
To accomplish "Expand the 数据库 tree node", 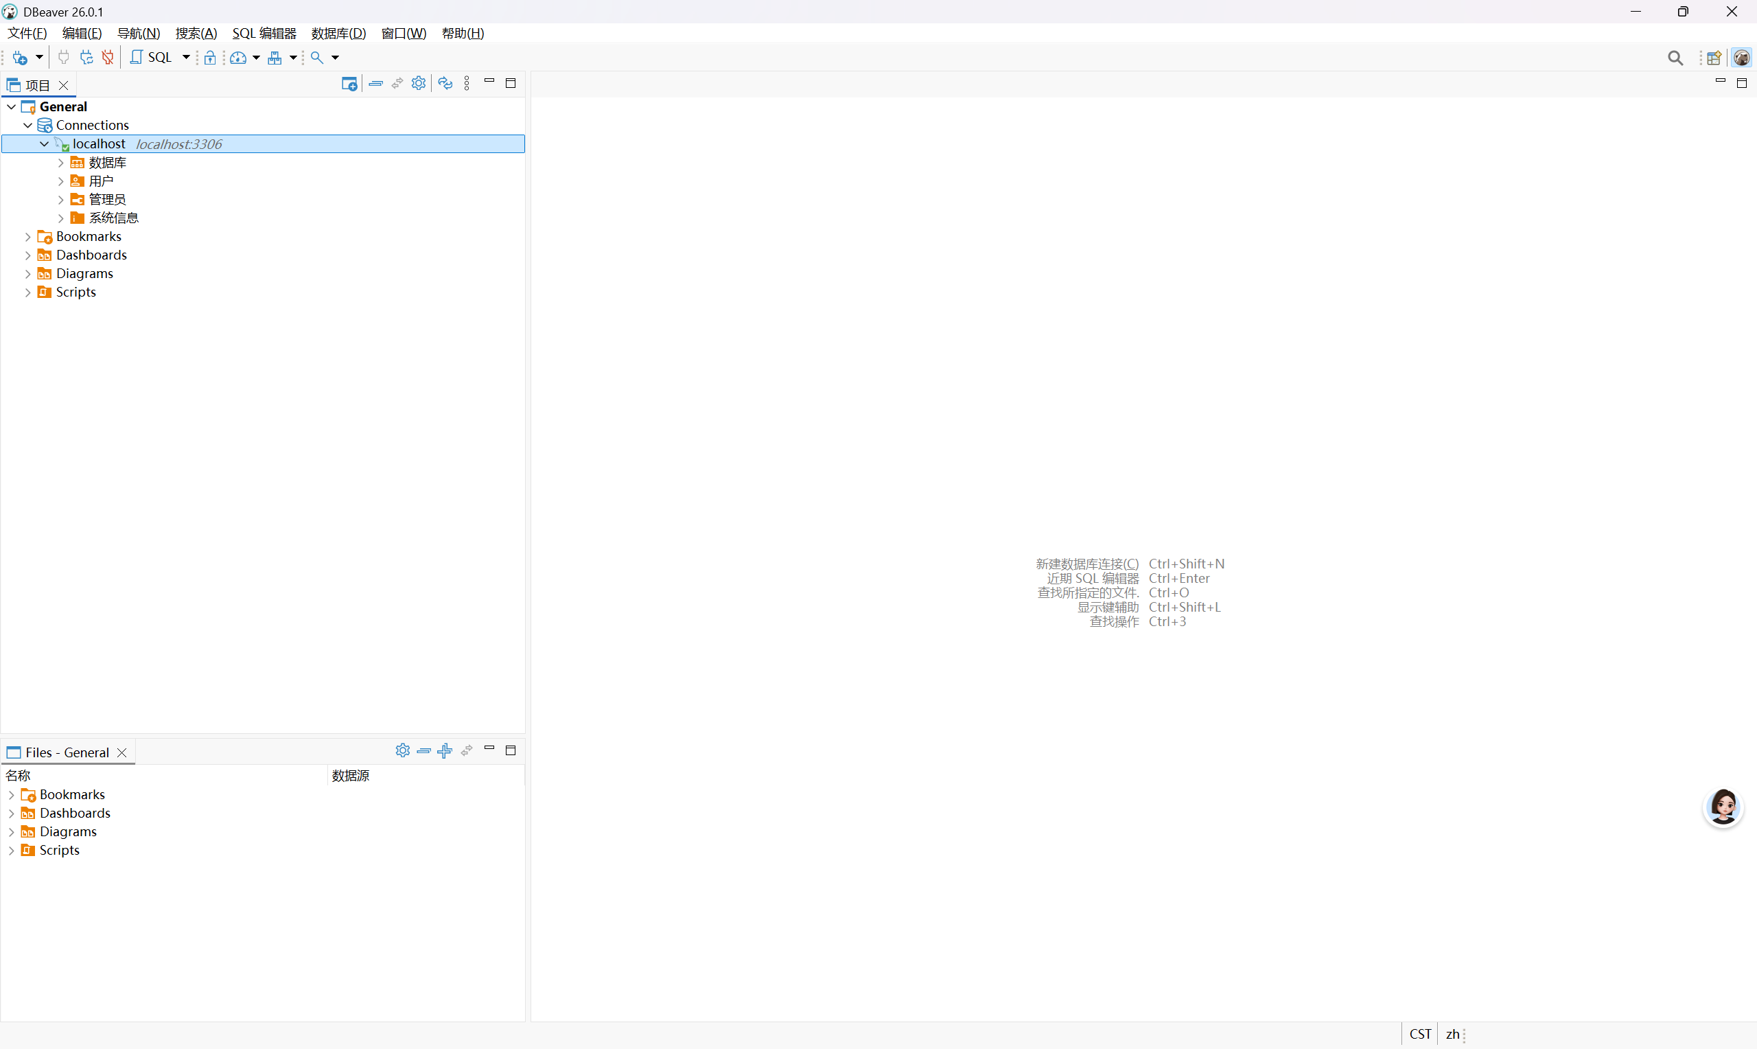I will (x=61, y=163).
